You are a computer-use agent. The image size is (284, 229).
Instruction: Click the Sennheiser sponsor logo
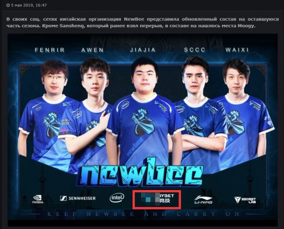(78, 198)
